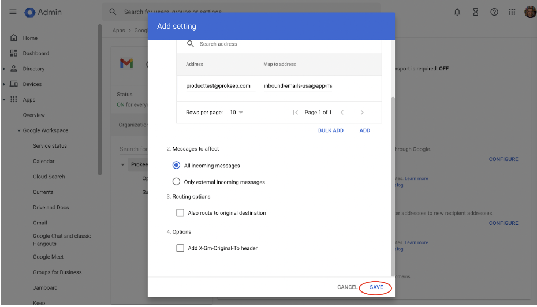Open Overview under Apps
Image resolution: width=537 pixels, height=307 pixels.
click(x=34, y=115)
